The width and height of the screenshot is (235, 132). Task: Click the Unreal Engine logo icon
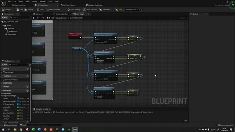pos(3,3)
